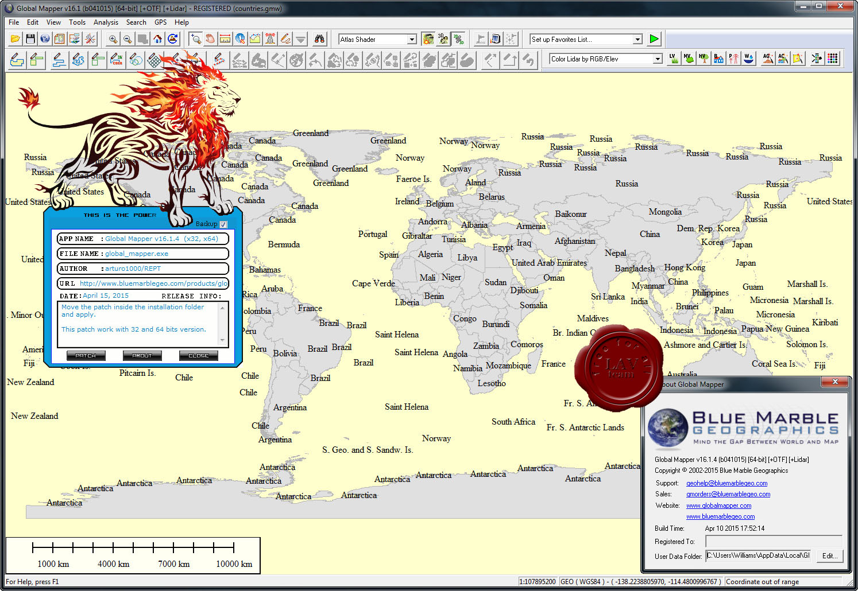Toggle the 2D/3D view link icon
This screenshot has height=591, width=858.
click(458, 39)
